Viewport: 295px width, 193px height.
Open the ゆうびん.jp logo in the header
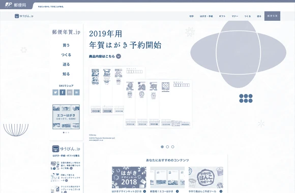click(24, 16)
